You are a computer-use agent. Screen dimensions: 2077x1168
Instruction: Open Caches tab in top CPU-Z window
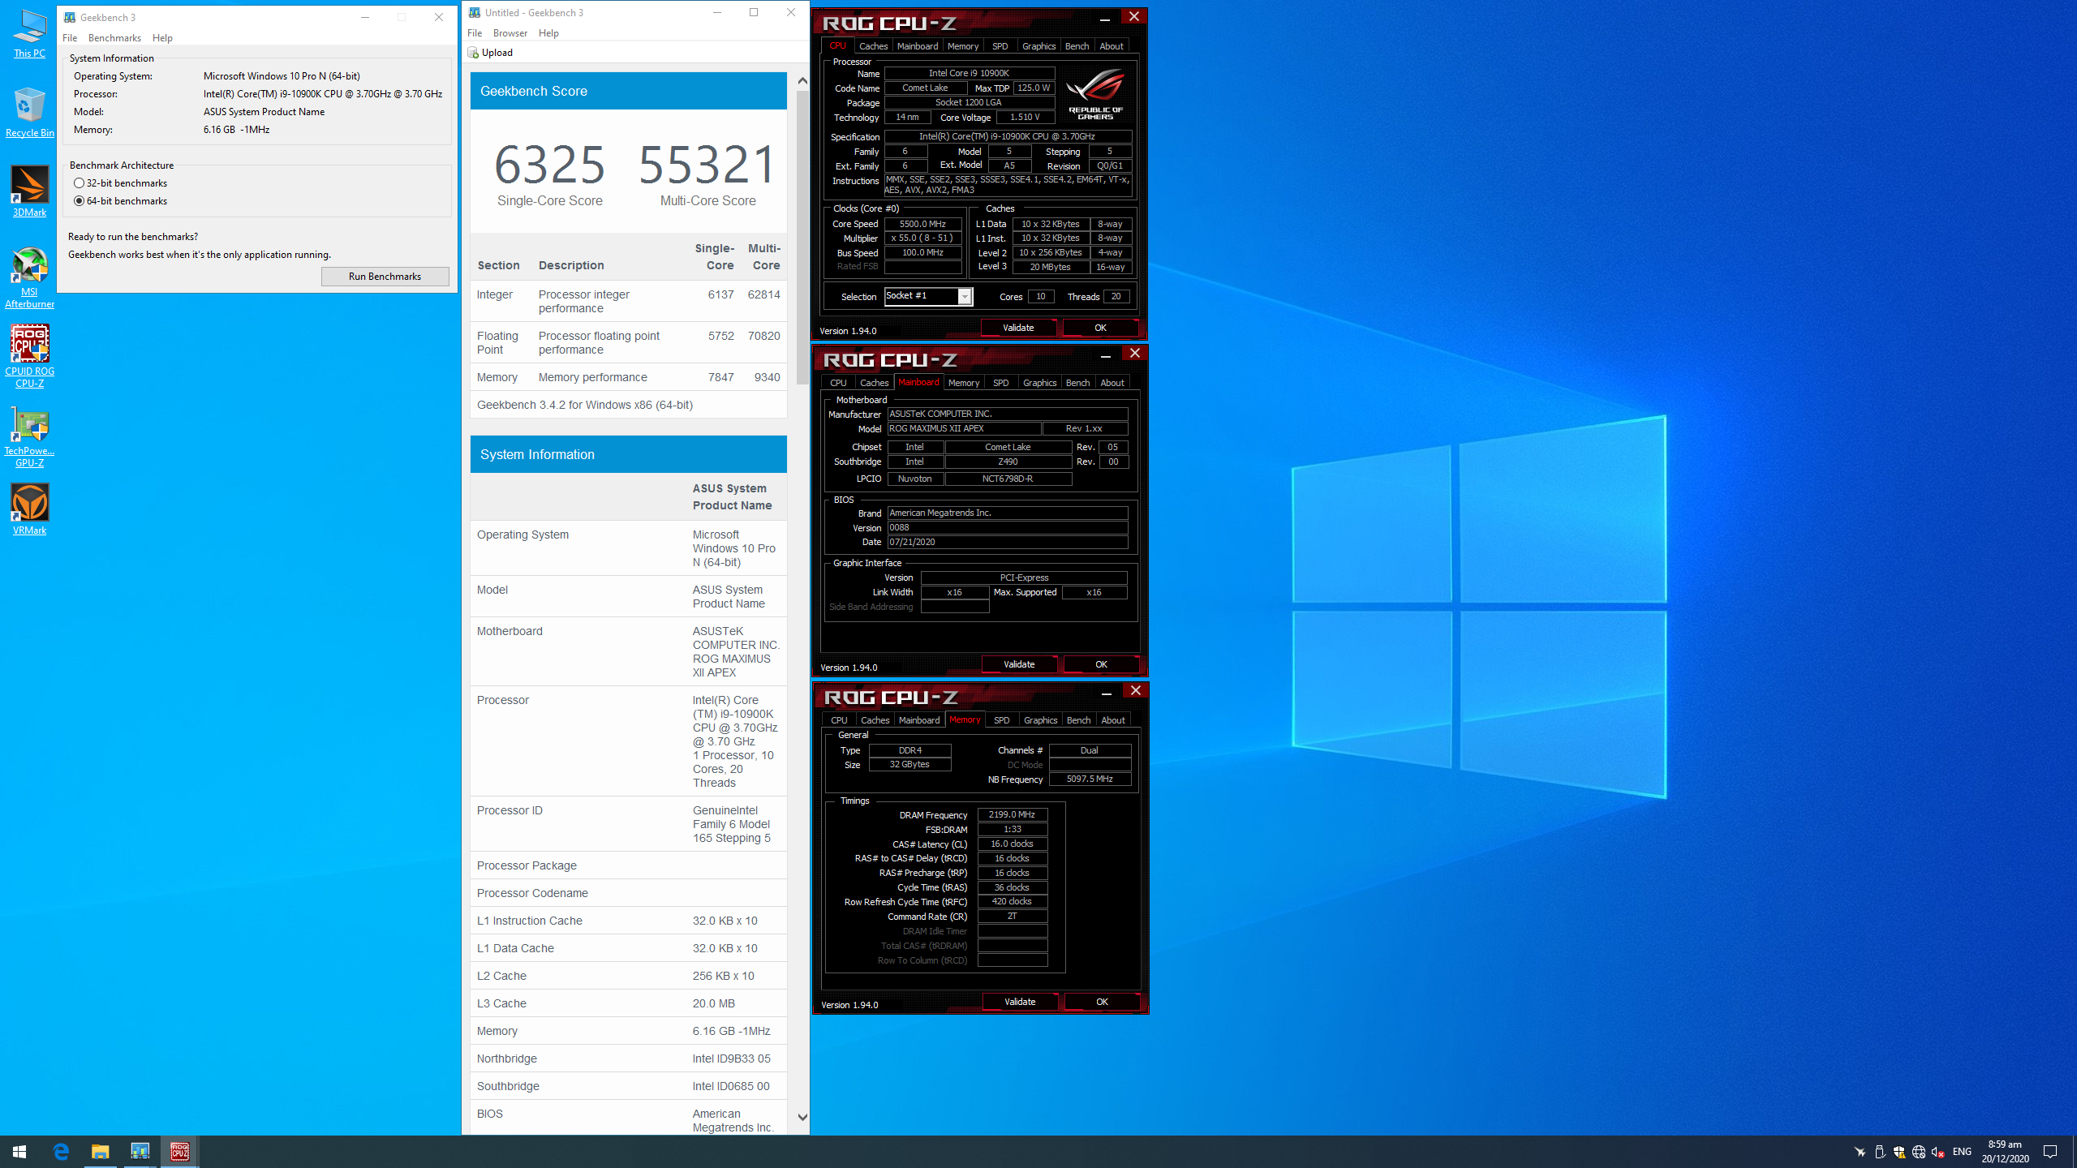(873, 46)
